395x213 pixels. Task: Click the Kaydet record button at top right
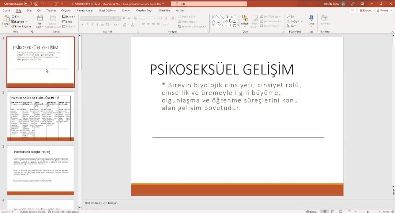click(x=365, y=11)
